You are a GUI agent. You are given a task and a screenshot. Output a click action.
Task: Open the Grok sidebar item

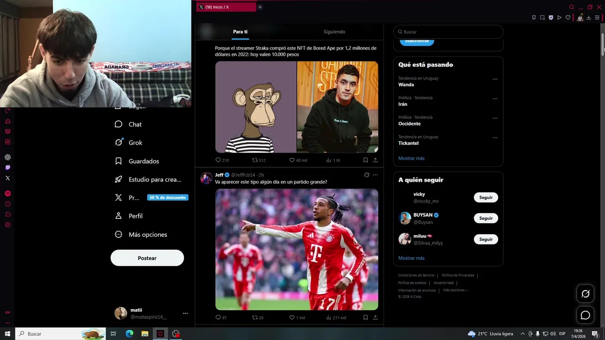click(128, 143)
